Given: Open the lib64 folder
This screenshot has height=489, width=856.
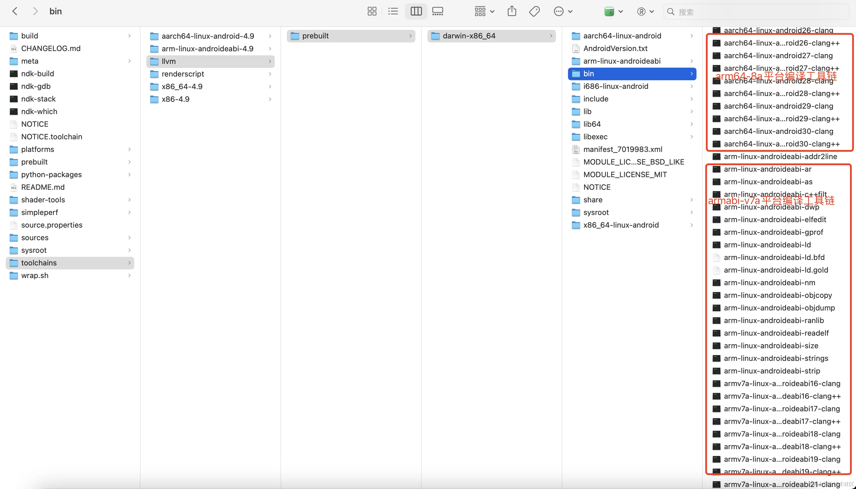Looking at the screenshot, I should point(592,124).
